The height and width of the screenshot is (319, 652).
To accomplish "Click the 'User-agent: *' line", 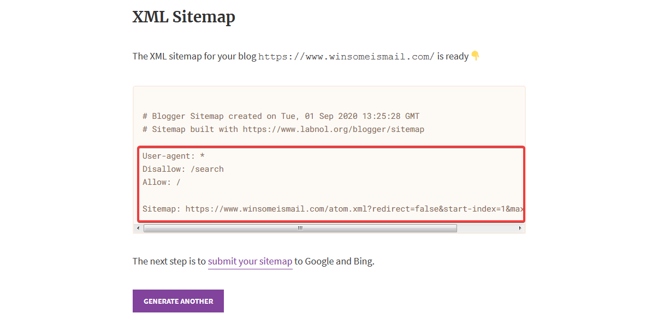I will coord(173,156).
